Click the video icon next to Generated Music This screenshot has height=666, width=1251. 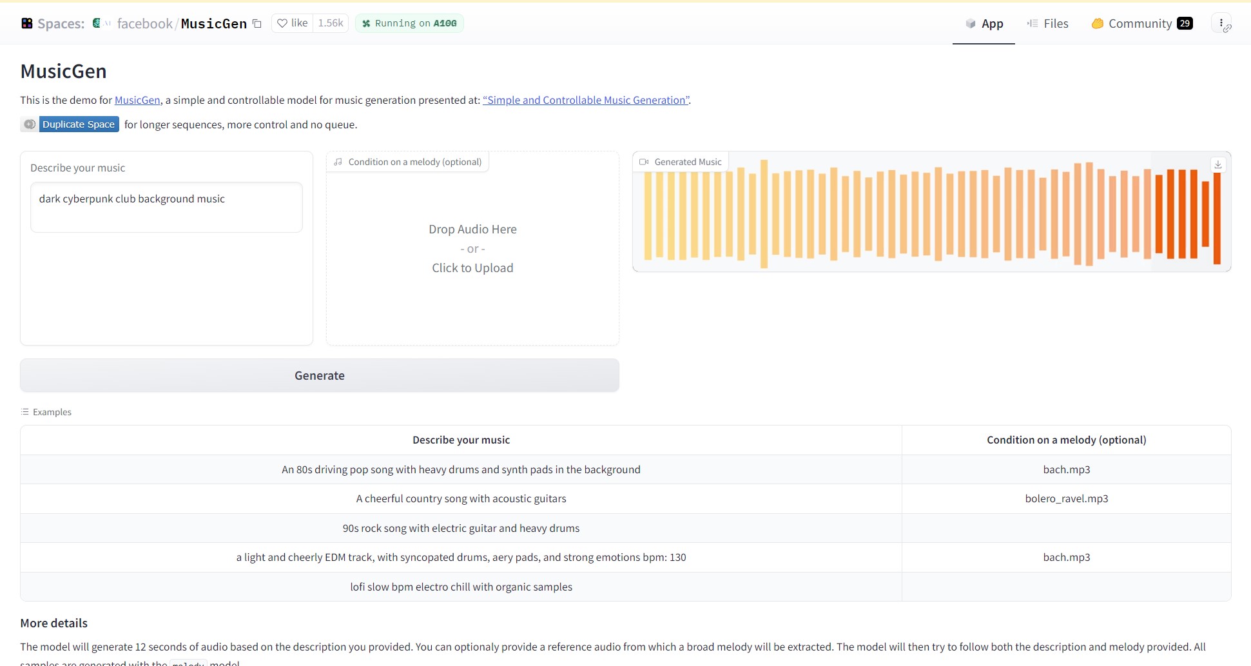[644, 162]
